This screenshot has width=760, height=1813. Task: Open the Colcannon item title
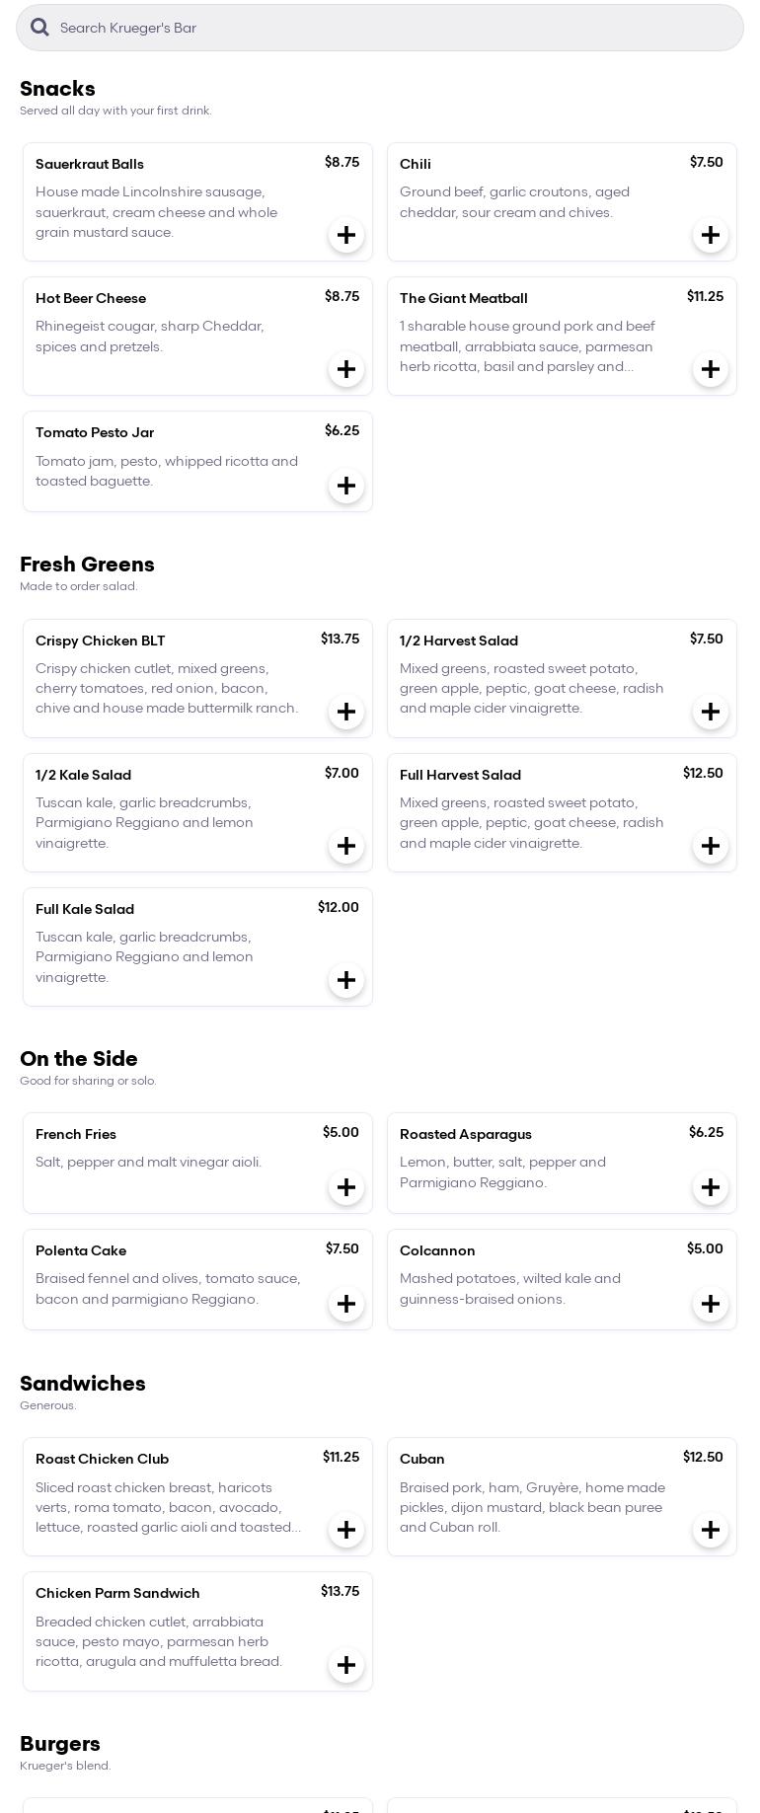[x=437, y=1250]
